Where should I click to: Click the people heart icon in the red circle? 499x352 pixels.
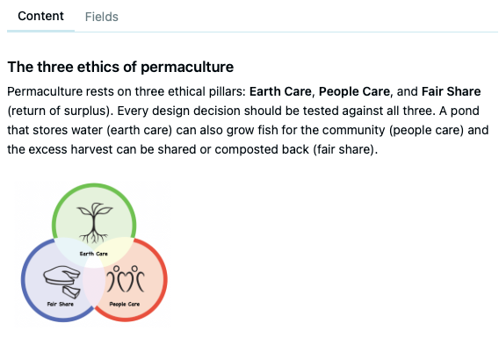pos(126,279)
